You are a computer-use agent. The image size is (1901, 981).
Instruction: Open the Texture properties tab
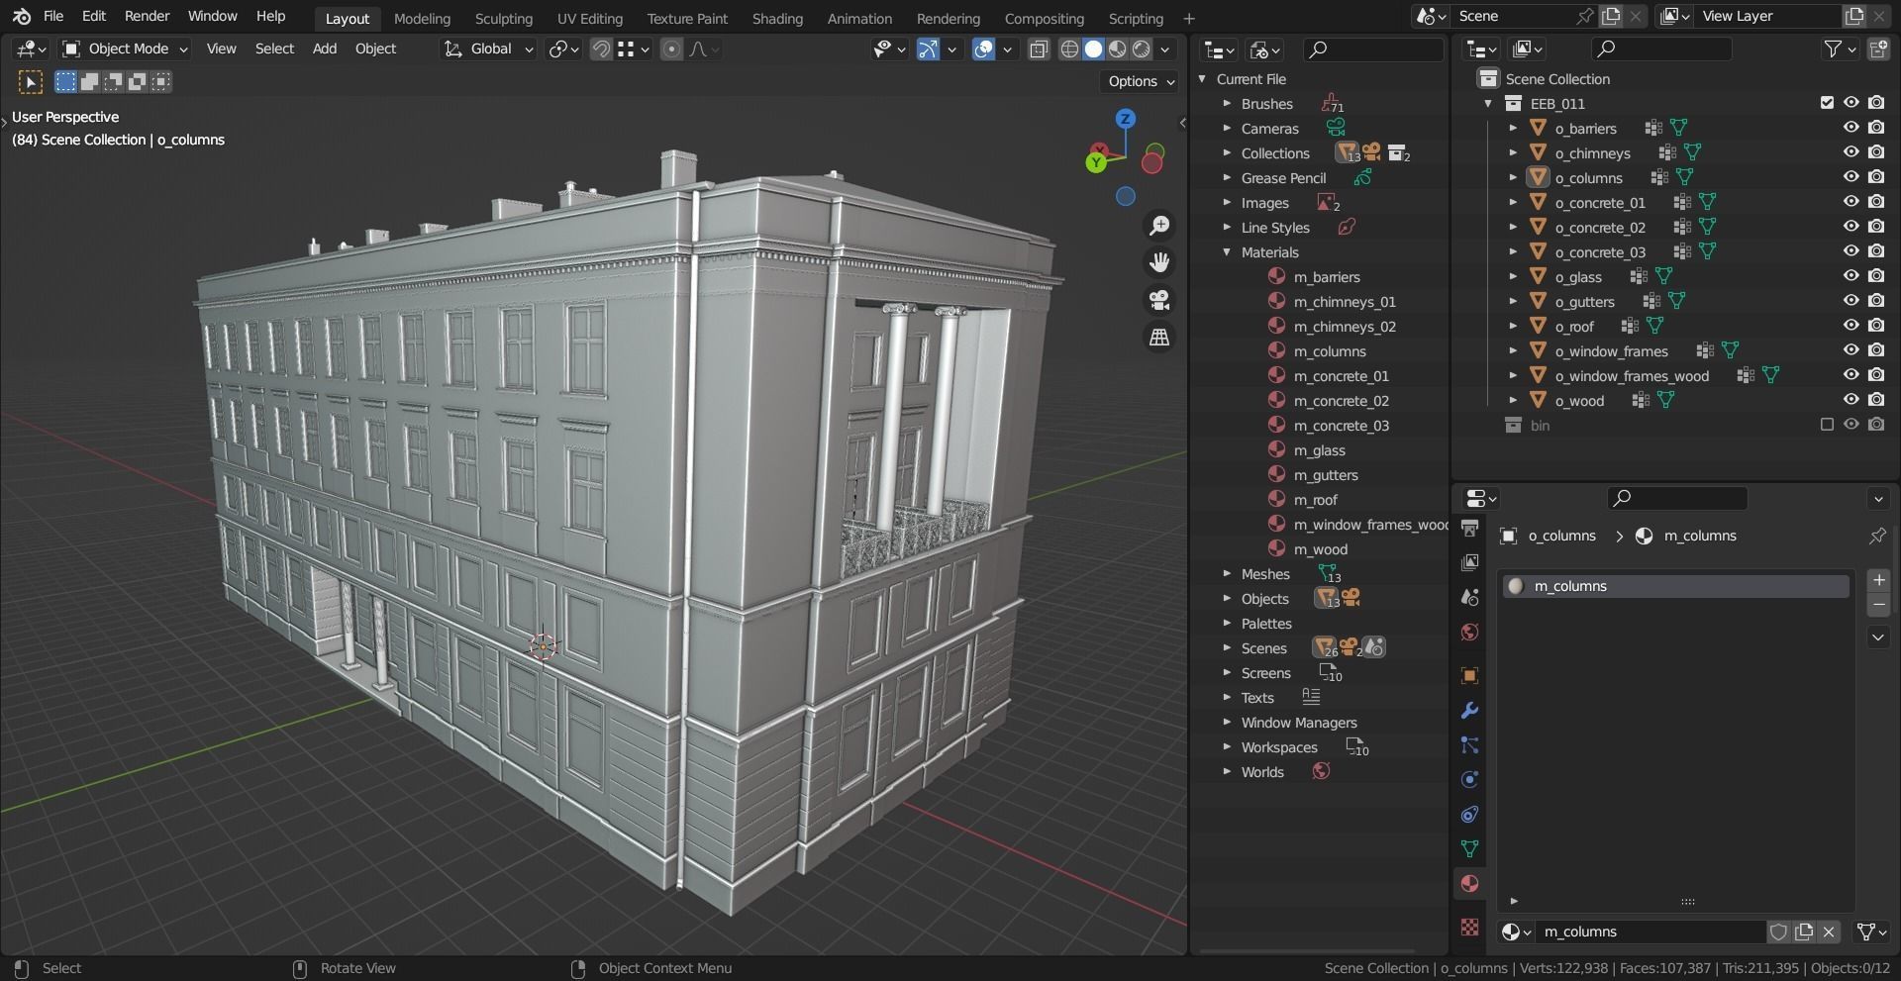point(1469,928)
